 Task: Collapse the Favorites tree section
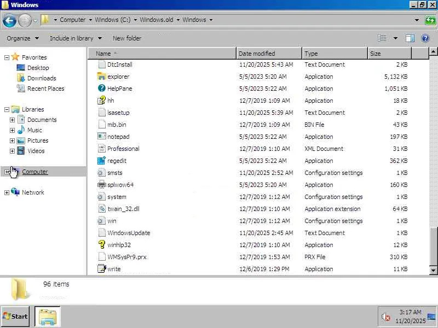pyautogui.click(x=7, y=57)
